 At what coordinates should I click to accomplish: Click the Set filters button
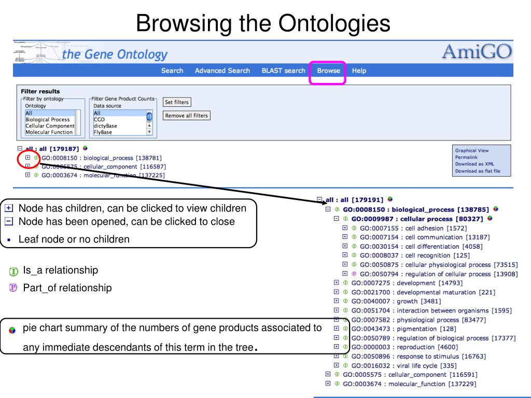pos(177,102)
